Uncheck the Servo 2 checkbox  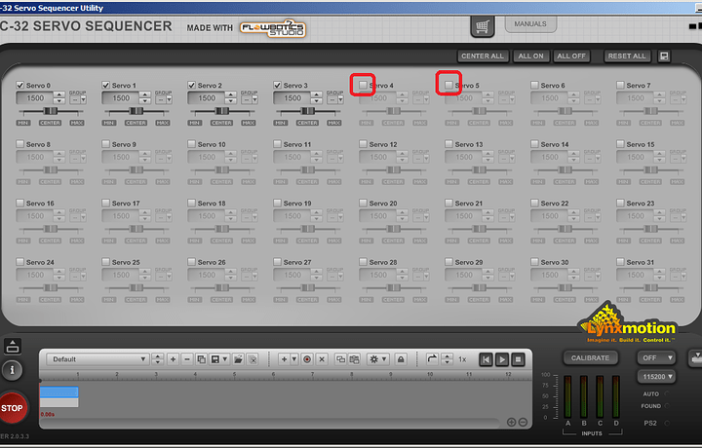(x=192, y=85)
